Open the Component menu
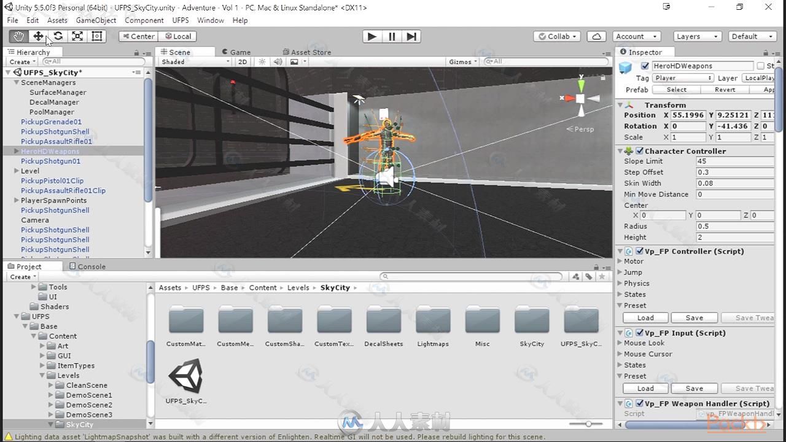The image size is (786, 442). click(x=144, y=20)
